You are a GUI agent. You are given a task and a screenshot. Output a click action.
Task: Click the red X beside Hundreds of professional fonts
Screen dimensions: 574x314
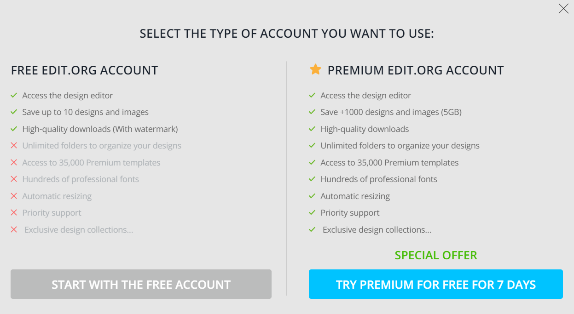point(14,179)
